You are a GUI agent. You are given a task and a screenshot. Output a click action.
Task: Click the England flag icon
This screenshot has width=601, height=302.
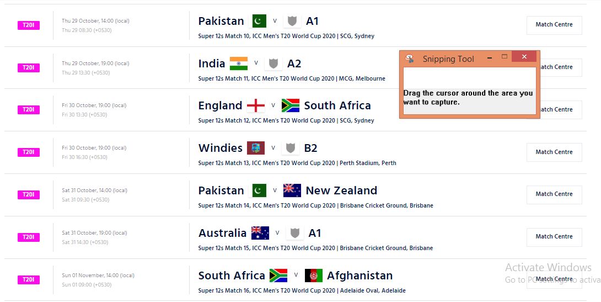point(255,105)
